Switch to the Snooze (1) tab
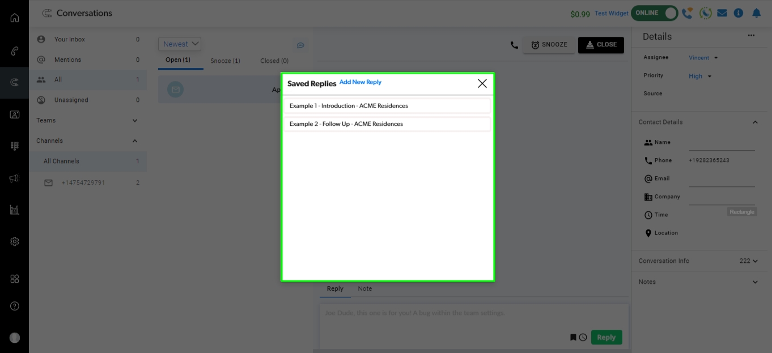772x353 pixels. point(225,61)
